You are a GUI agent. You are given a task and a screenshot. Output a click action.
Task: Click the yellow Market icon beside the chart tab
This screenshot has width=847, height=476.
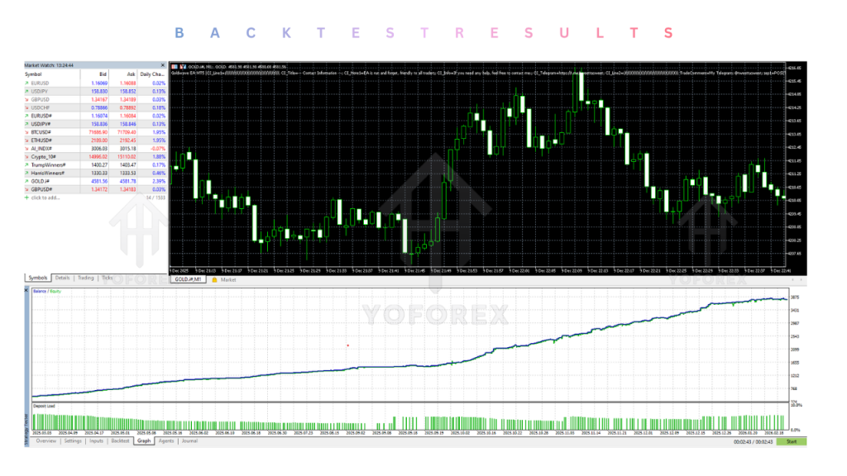pos(214,280)
